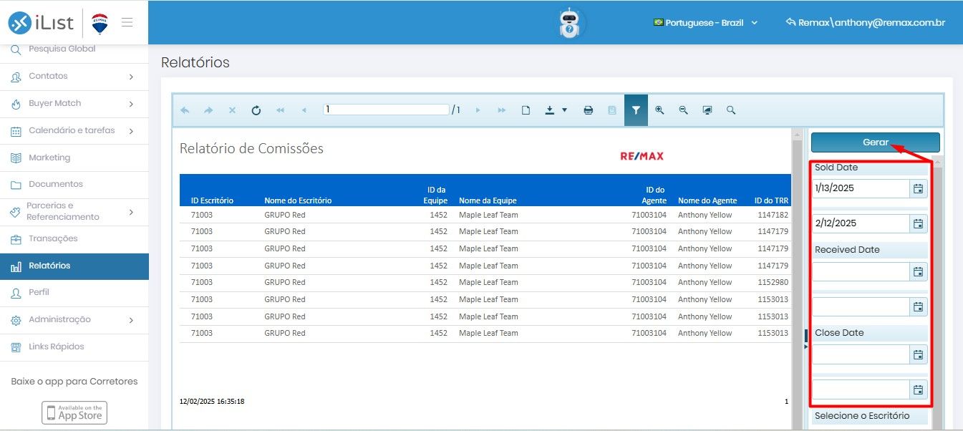Open Documentos in the sidebar
This screenshot has width=963, height=431.
[74, 185]
